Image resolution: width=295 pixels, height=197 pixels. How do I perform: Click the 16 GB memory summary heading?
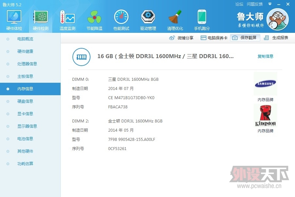click(x=166, y=56)
